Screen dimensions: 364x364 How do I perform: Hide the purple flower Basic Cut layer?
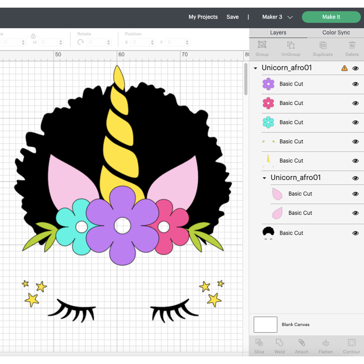[x=356, y=84]
